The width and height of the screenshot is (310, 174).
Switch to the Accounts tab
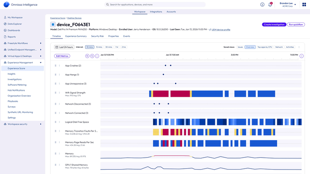[171, 11]
